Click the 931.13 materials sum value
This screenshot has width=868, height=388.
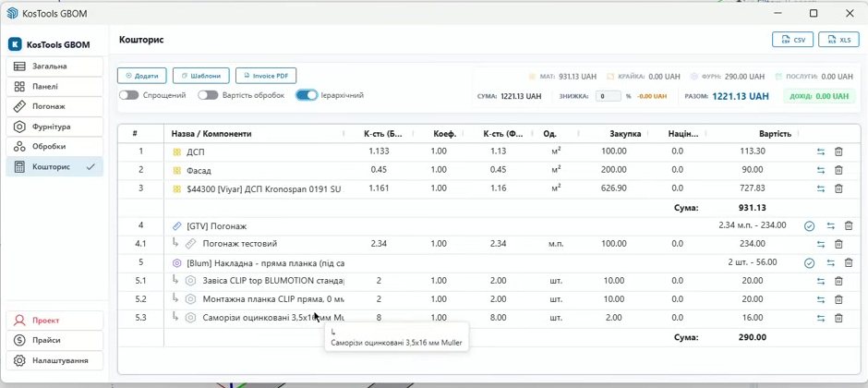click(753, 208)
